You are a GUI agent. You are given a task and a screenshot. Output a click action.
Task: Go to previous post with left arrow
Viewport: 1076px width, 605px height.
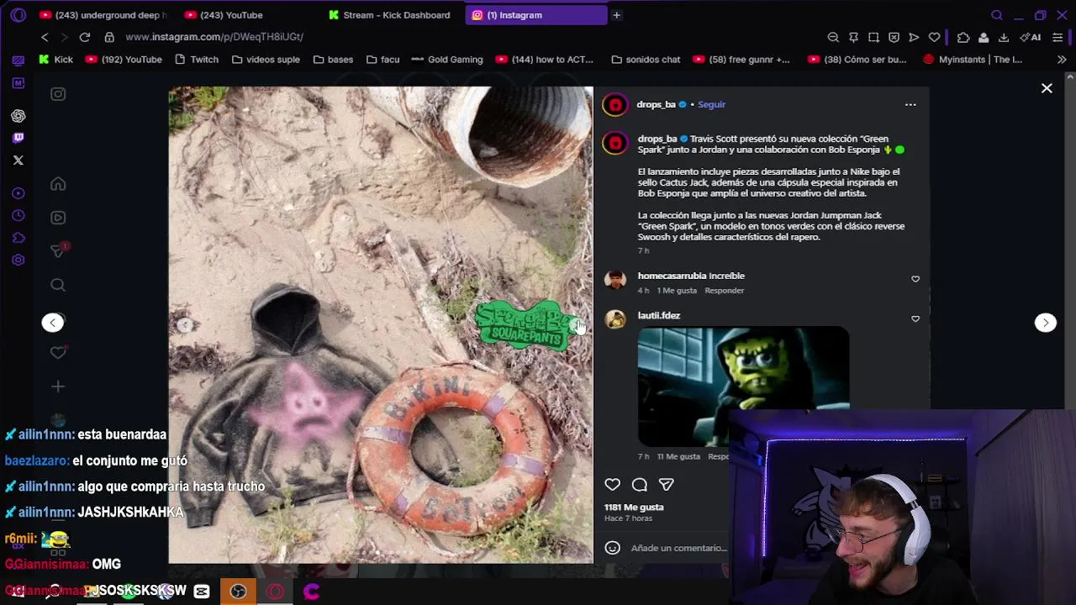[x=53, y=323]
